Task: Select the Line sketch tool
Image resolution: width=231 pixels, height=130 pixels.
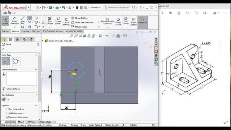Action: pos(22,18)
